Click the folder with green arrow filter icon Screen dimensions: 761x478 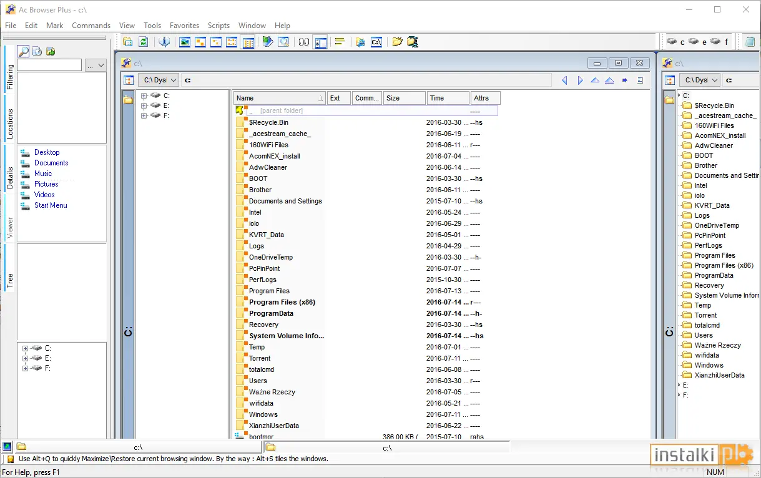pyautogui.click(x=51, y=51)
